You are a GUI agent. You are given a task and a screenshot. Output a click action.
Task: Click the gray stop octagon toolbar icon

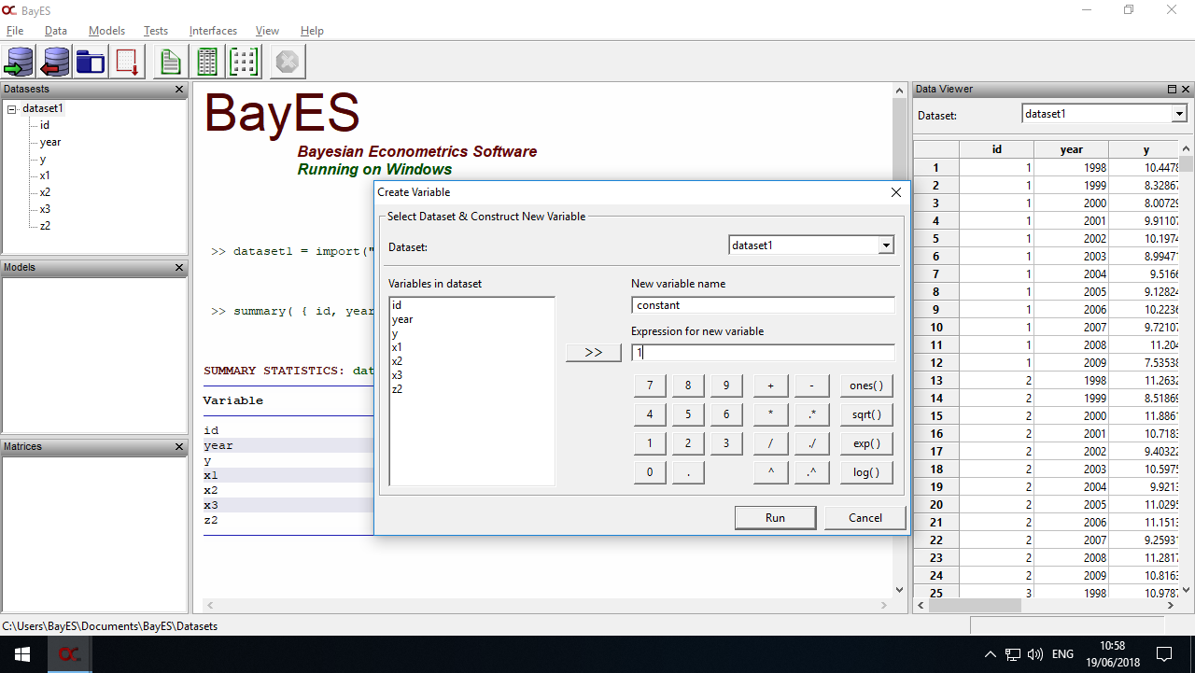[x=288, y=63]
